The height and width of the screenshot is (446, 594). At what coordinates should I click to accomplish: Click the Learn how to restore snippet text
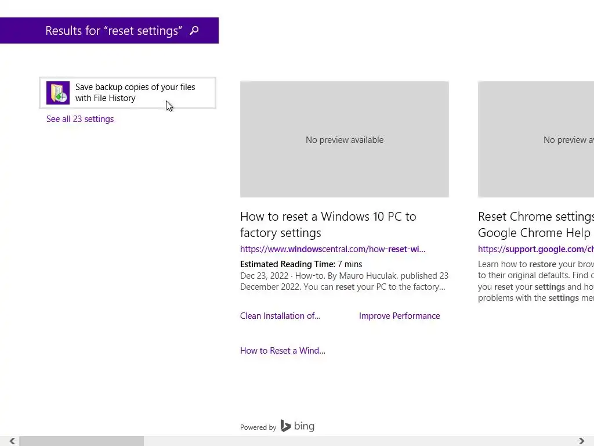[x=535, y=281]
